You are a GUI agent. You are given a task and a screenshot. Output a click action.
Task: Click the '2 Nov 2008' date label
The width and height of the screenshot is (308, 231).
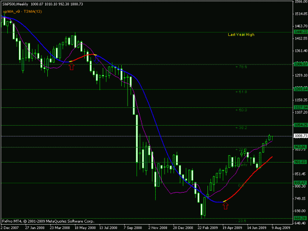coord(158,228)
